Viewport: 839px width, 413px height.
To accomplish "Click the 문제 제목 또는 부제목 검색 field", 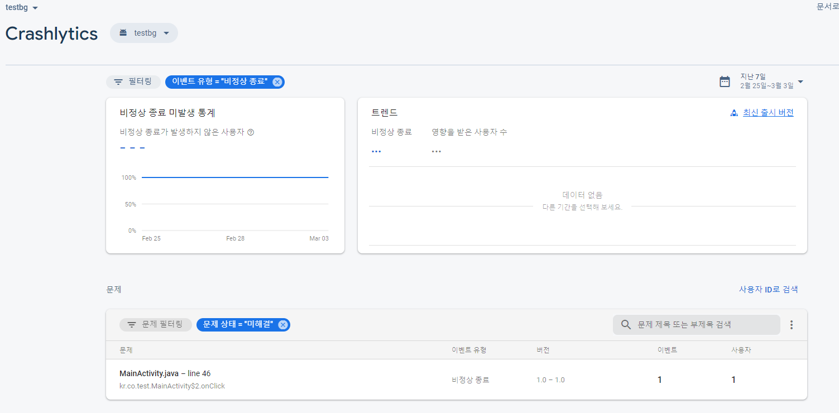I will point(696,324).
